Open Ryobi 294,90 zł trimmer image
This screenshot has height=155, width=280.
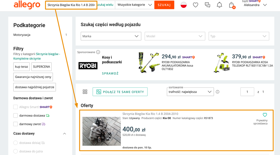149,63
